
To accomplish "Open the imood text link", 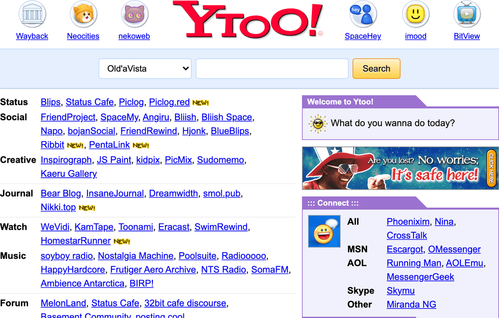I will (x=416, y=36).
